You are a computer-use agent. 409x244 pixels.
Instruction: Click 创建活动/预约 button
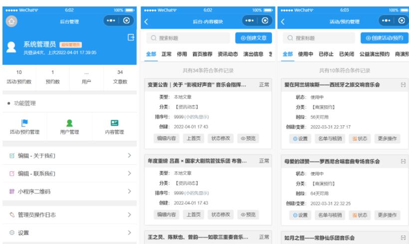point(385,38)
